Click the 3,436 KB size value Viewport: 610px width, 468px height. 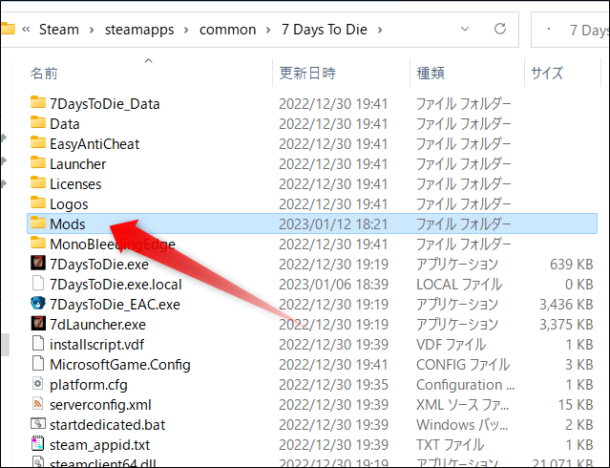[566, 305]
